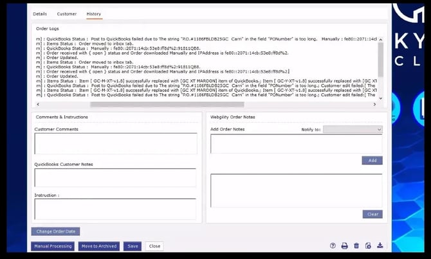Click the download icon at bottom right
The image size is (431, 259).
(x=380, y=246)
